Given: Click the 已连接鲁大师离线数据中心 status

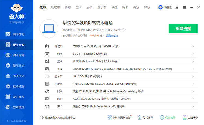Looking at the screenshot, I should pyautogui.click(x=60, y=118).
